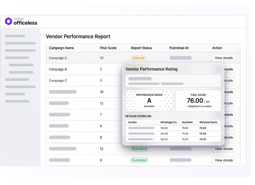Image resolution: width=255 pixels, height=185 pixels.
Task: Open View details in the last row
Action: [224, 160]
